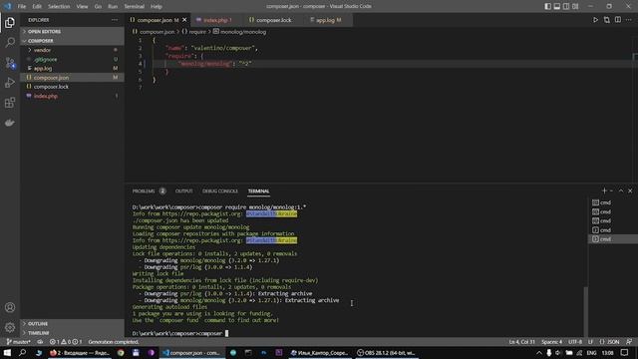Open index.php in the Explorer tree
This screenshot has width=638, height=359.
(72, 96)
